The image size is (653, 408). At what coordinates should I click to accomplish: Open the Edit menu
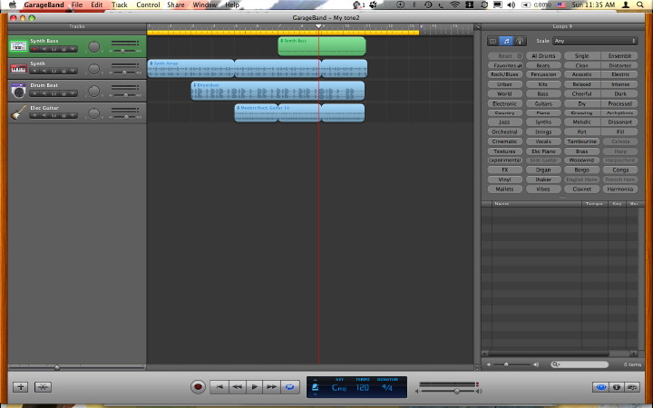[x=97, y=5]
